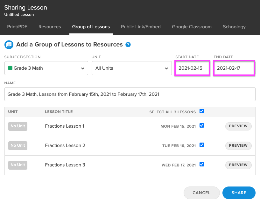This screenshot has height=204, width=260.
Task: Click the Subject/Section dropdown chevron arrow
Action: [x=82, y=68]
